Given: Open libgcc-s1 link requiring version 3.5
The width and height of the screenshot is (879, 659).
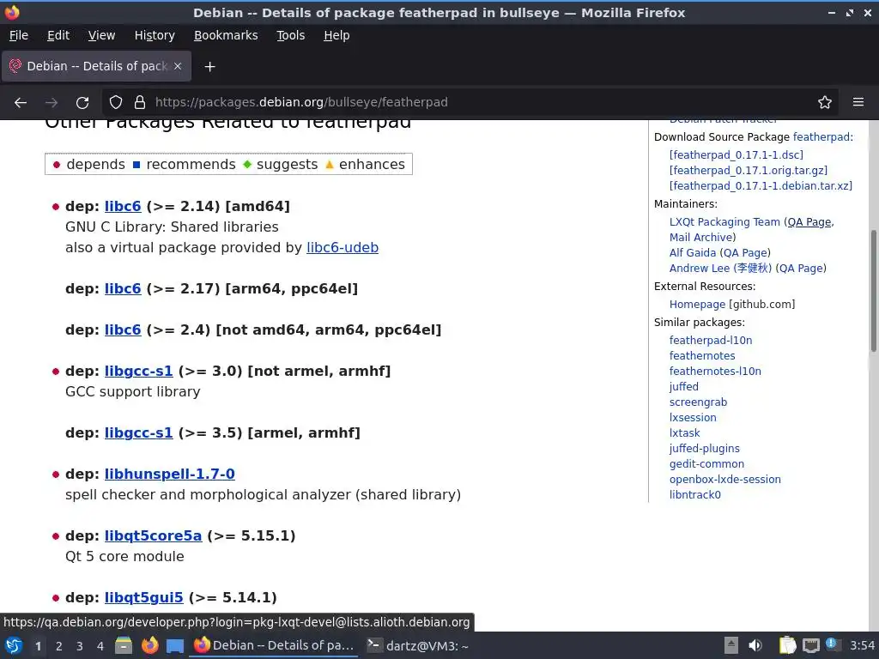Looking at the screenshot, I should [x=138, y=432].
